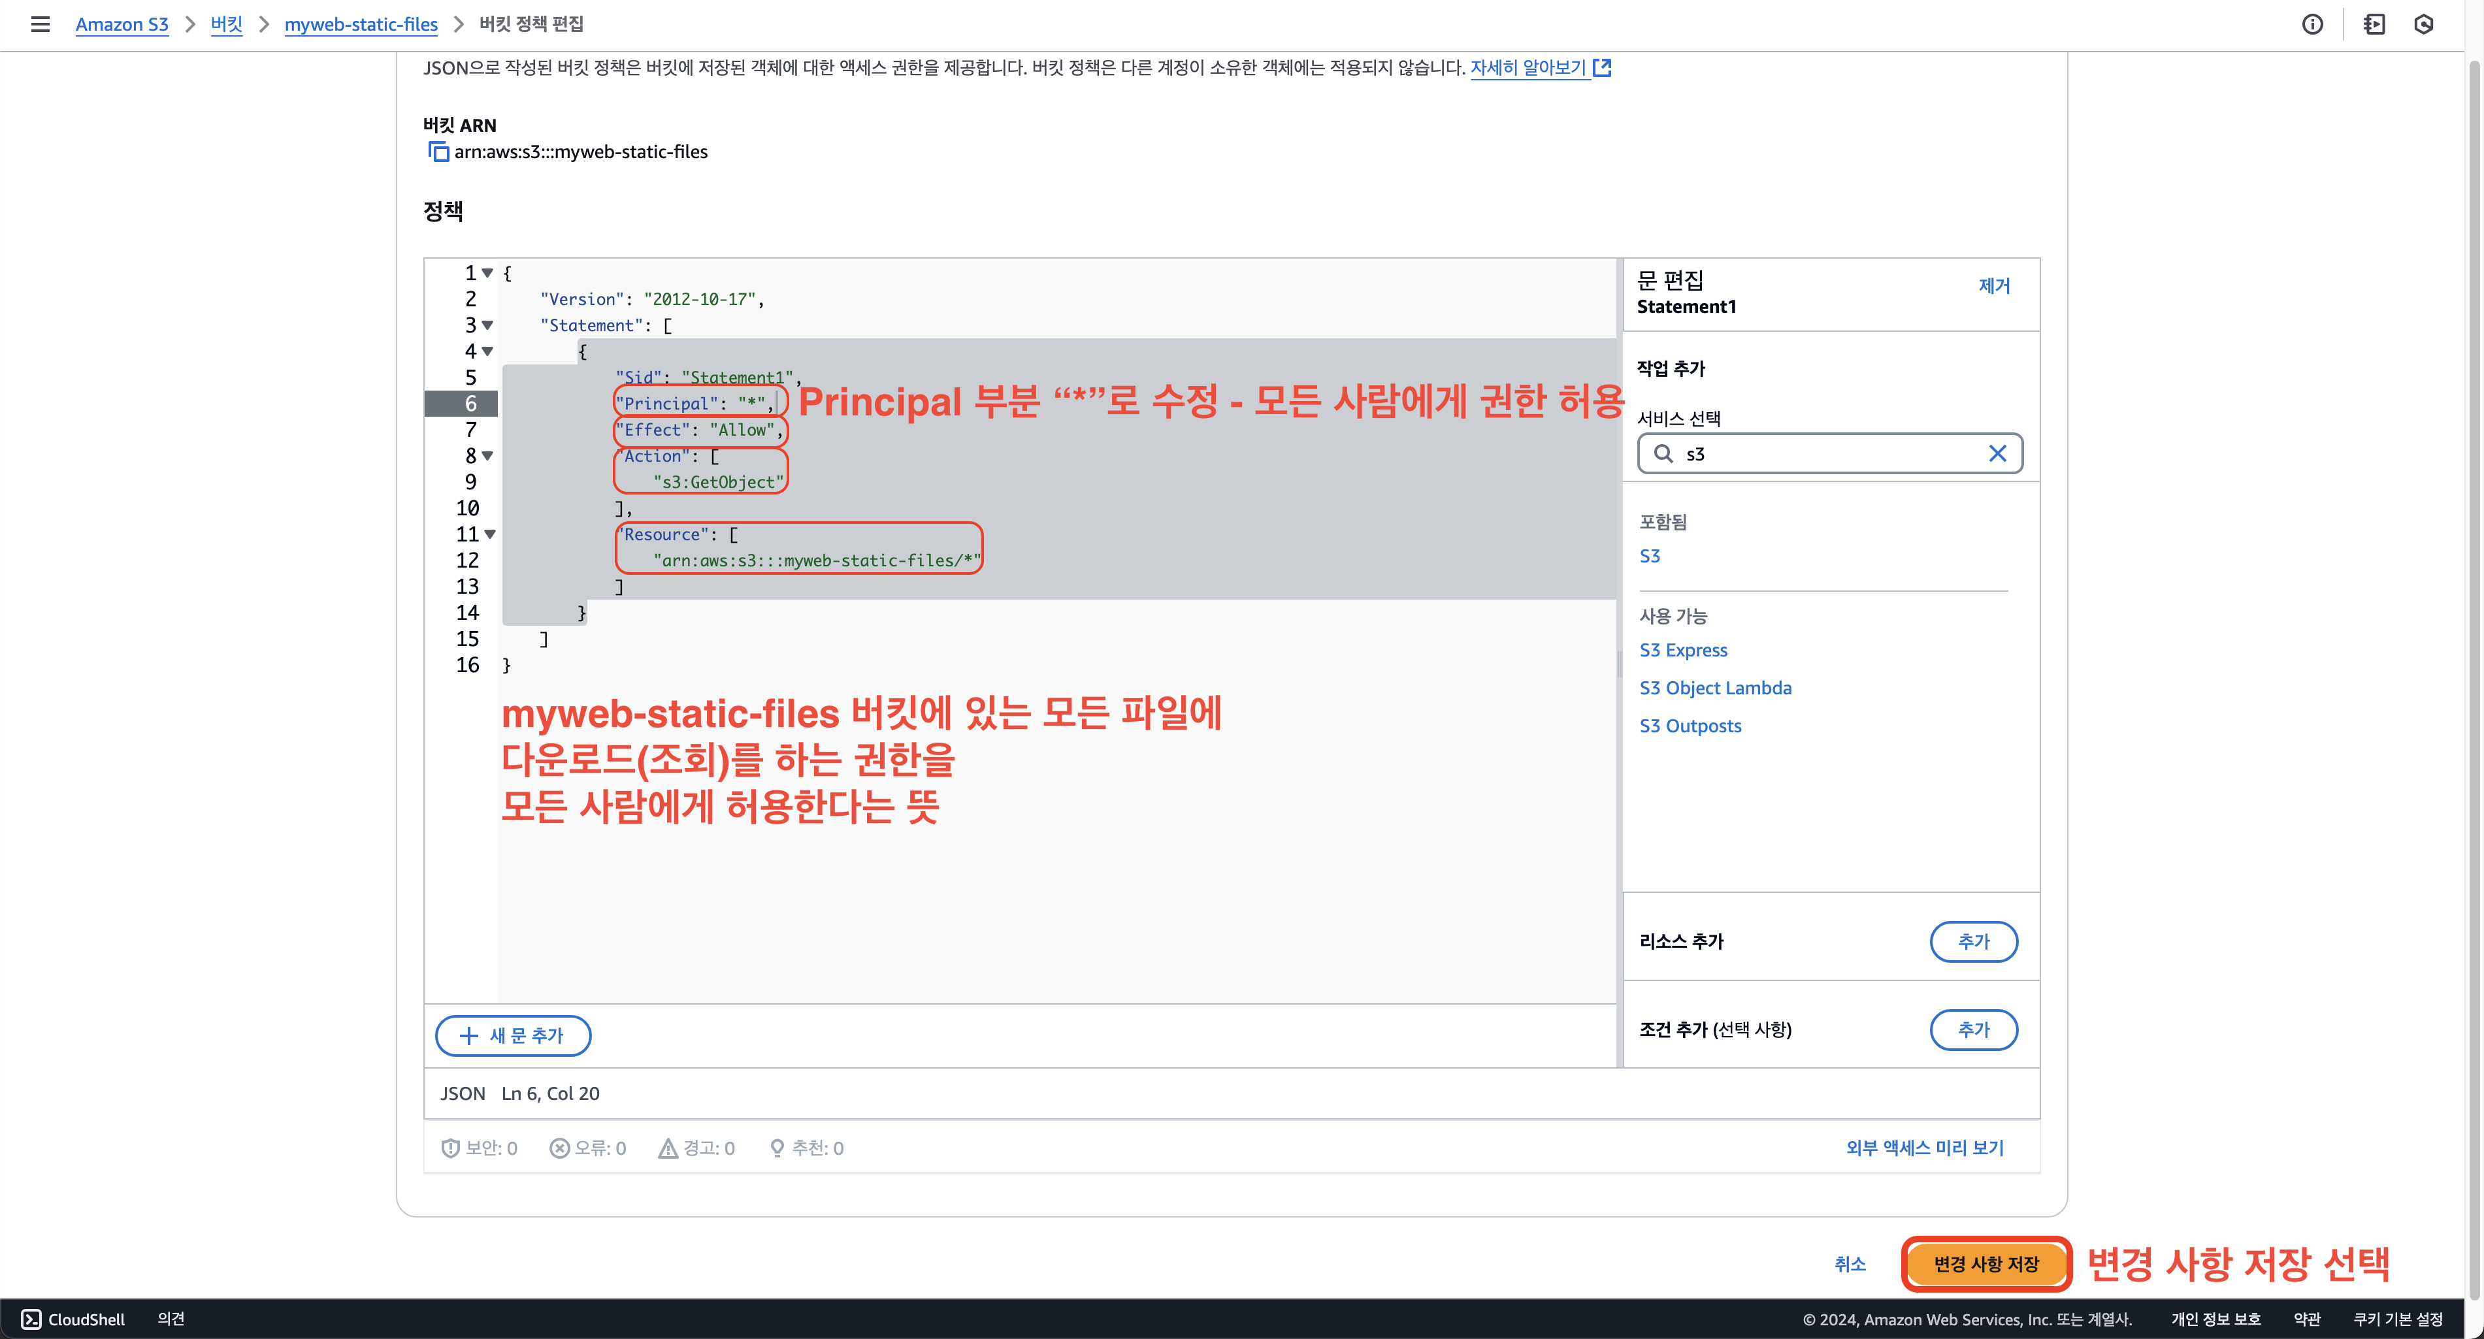The image size is (2484, 1339).
Task: Open the CloudShell icon in top bar
Action: pos(2374,24)
